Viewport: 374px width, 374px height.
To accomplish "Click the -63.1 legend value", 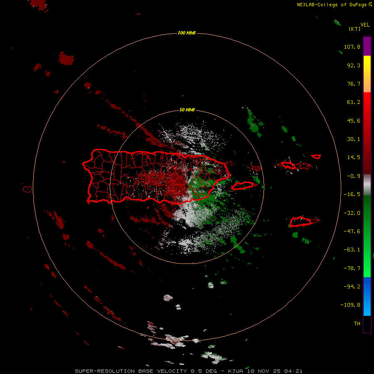I will pos(352,250).
